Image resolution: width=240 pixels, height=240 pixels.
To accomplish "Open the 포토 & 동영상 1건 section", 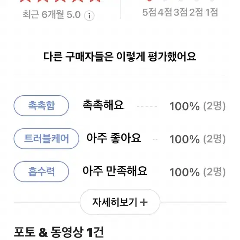I will tap(59, 233).
